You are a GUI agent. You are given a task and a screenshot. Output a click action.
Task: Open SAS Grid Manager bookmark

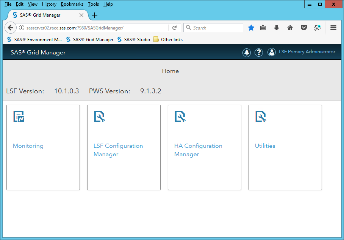(90, 39)
